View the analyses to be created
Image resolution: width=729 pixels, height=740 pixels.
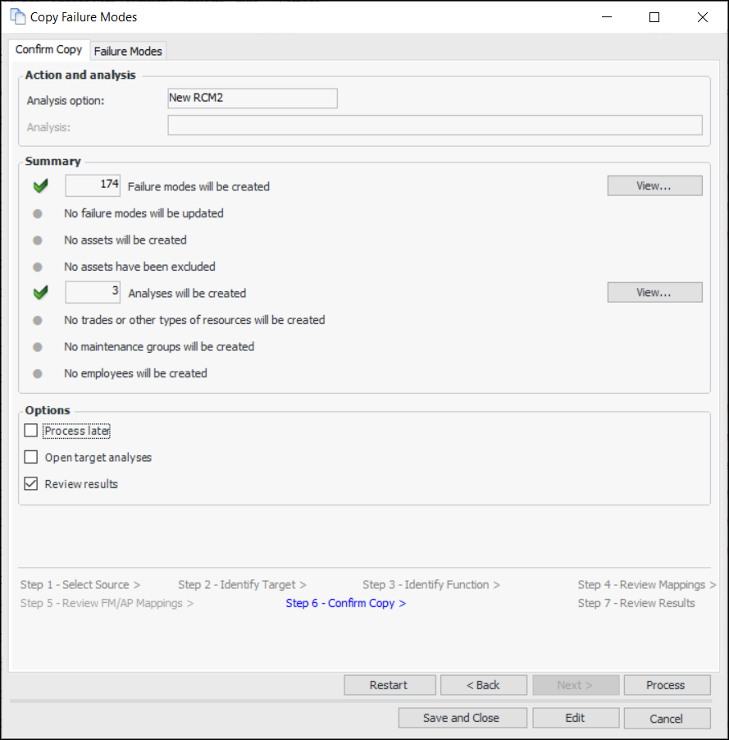(654, 292)
